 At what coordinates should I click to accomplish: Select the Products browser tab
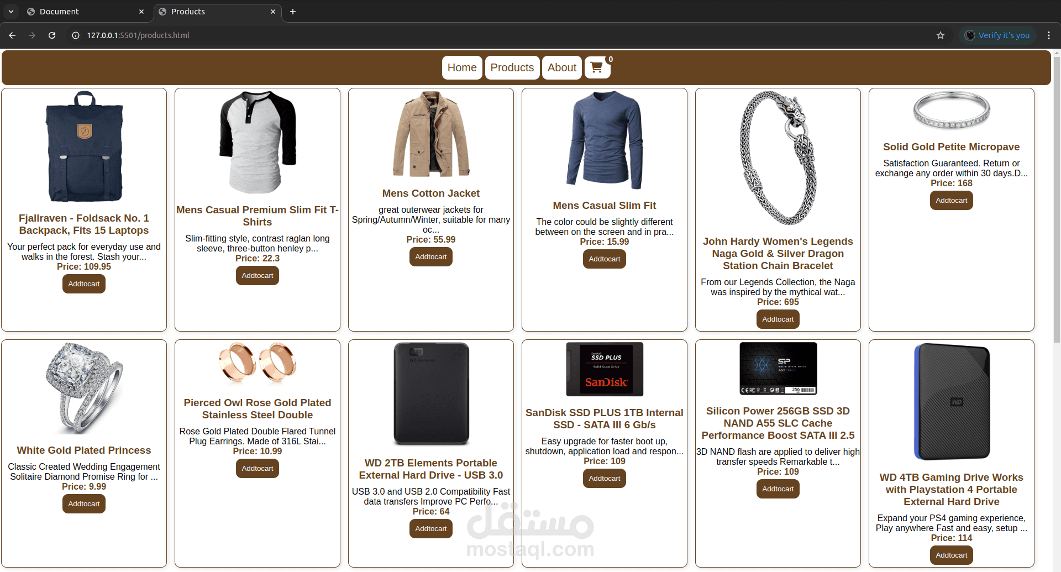(217, 12)
